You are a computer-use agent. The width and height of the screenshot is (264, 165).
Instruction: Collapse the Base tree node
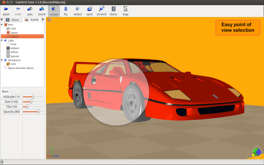click(x=2, y=24)
